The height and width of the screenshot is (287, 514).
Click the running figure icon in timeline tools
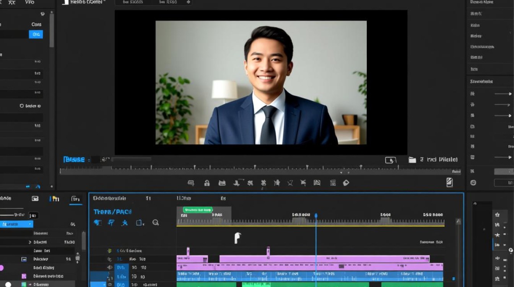click(x=125, y=222)
